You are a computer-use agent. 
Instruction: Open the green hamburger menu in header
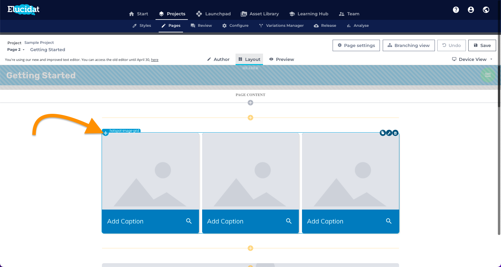pos(488,75)
